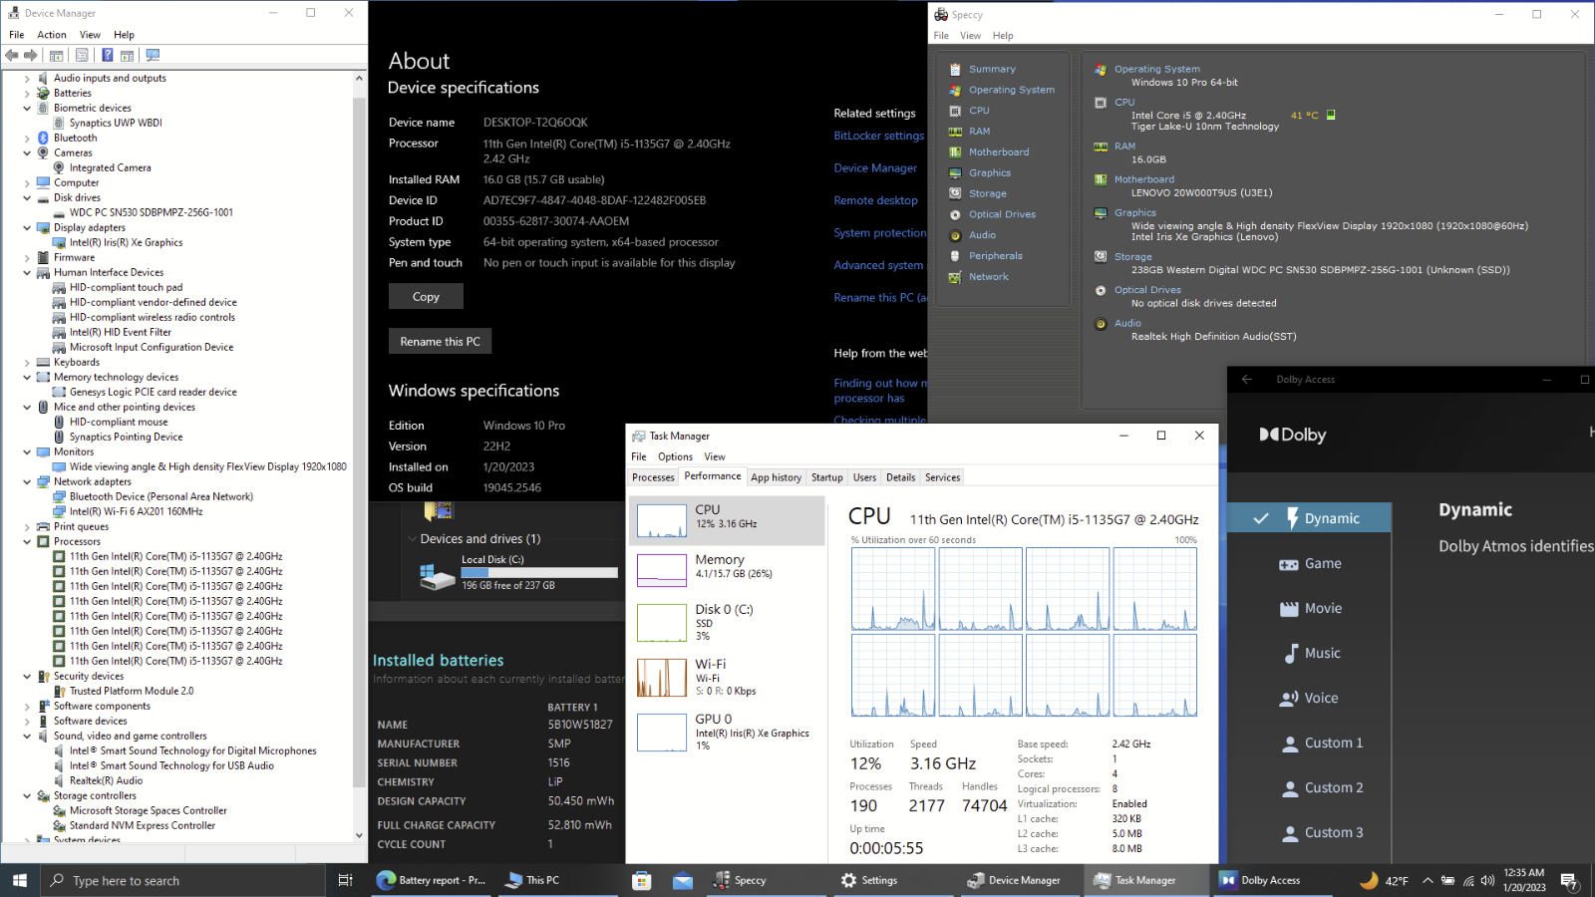The width and height of the screenshot is (1595, 897).
Task: Select the Summary icon in Speccy sidebar
Action: point(955,69)
